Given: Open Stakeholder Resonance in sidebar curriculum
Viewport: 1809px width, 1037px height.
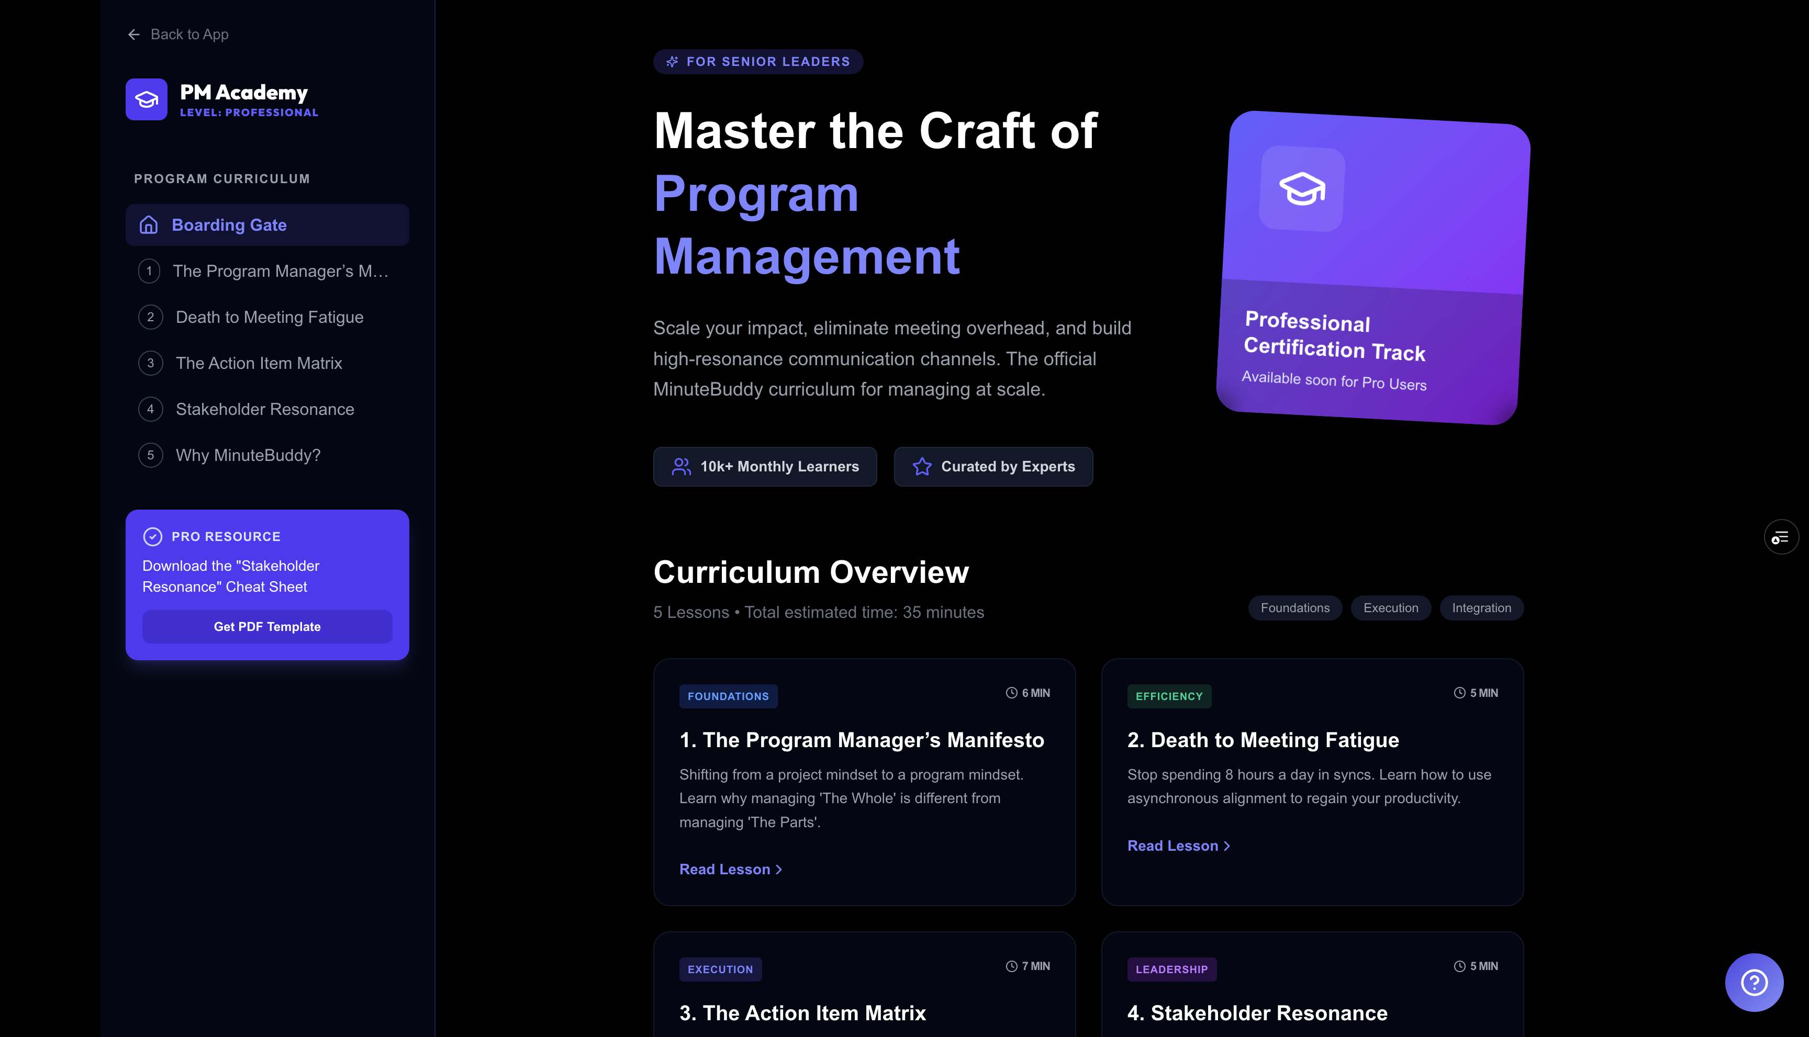Looking at the screenshot, I should 264,410.
